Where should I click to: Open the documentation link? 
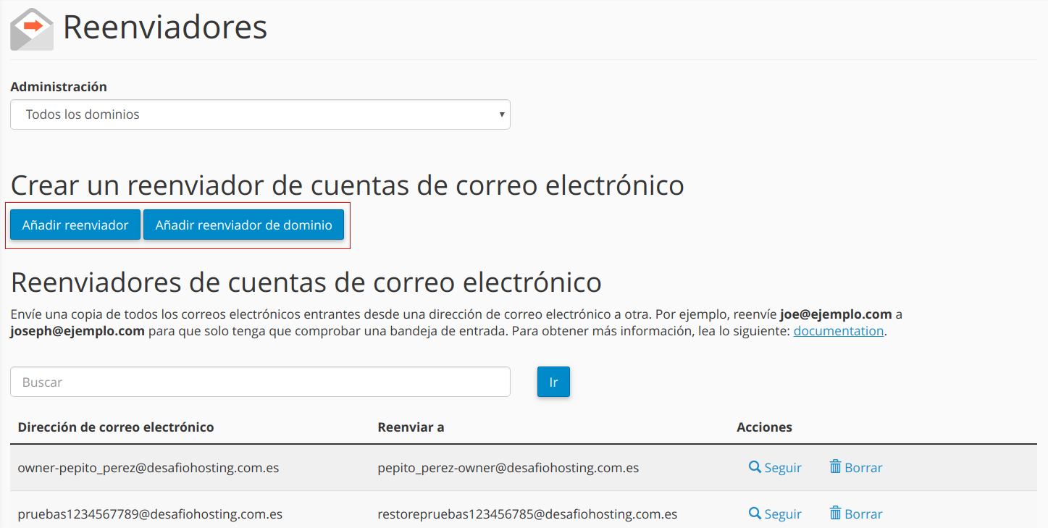click(838, 331)
